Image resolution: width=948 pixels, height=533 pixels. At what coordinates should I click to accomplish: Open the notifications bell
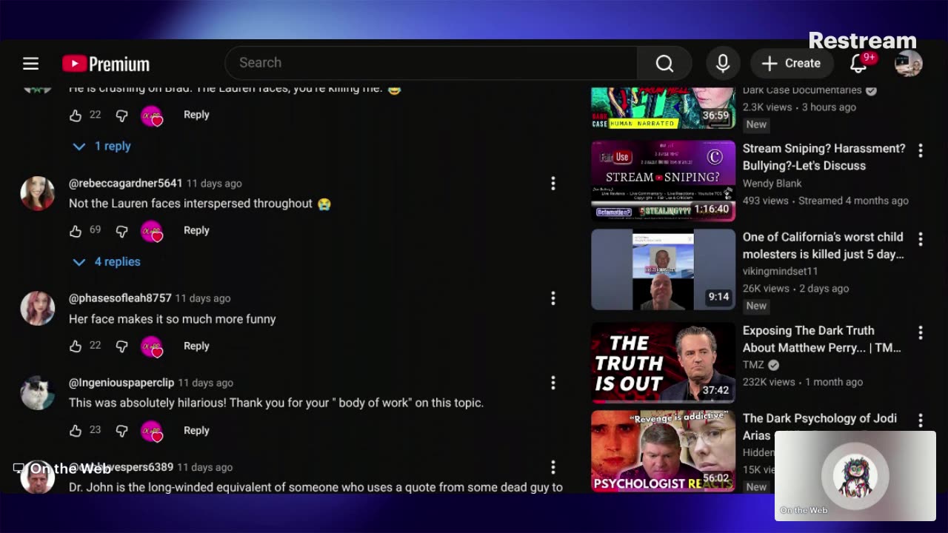pyautogui.click(x=858, y=64)
